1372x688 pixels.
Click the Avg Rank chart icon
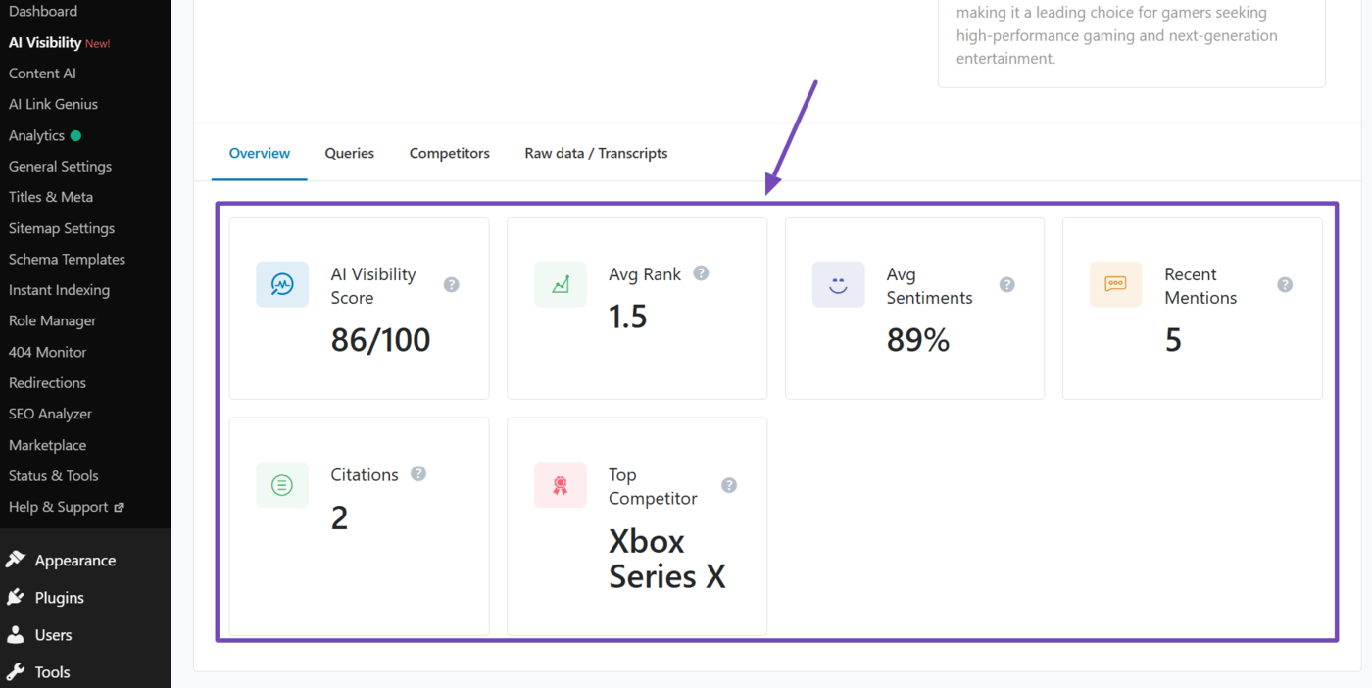561,284
